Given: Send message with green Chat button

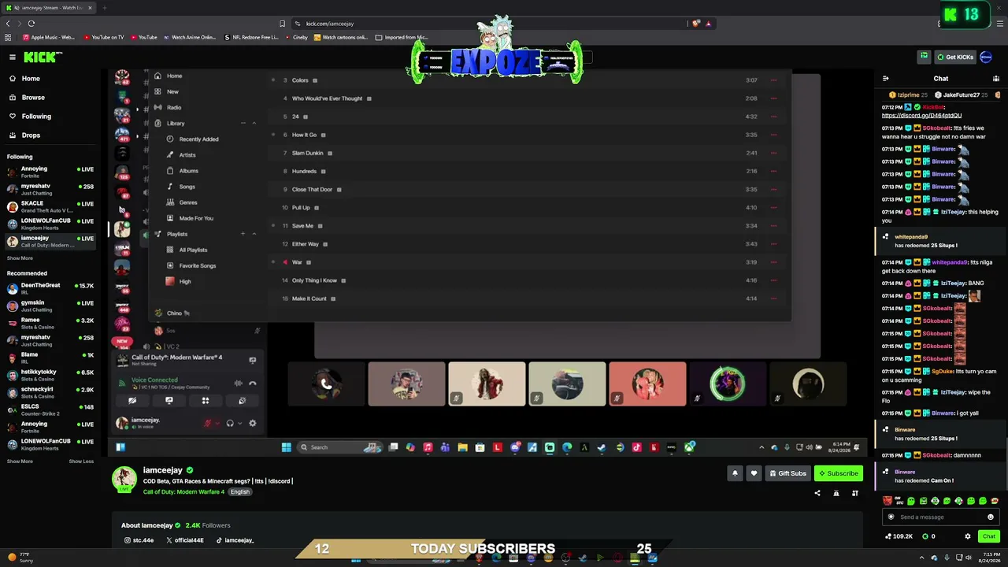Looking at the screenshot, I should [989, 536].
